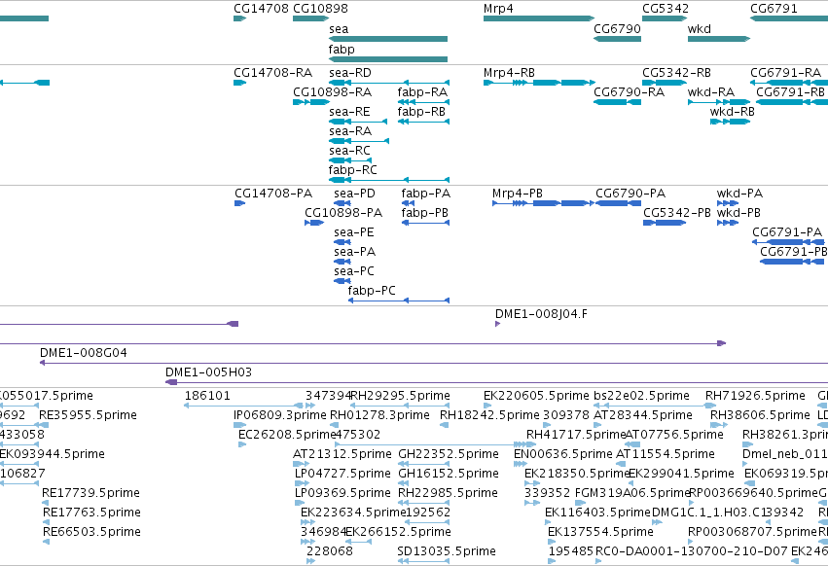Select protein label sea-PA
This screenshot has width=828, height=566.
[x=354, y=252]
